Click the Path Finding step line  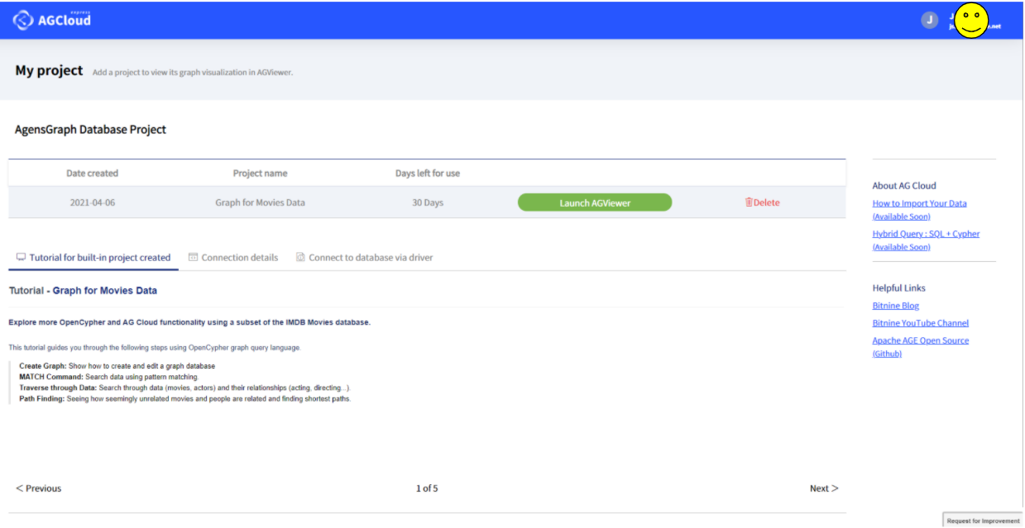[x=184, y=398]
